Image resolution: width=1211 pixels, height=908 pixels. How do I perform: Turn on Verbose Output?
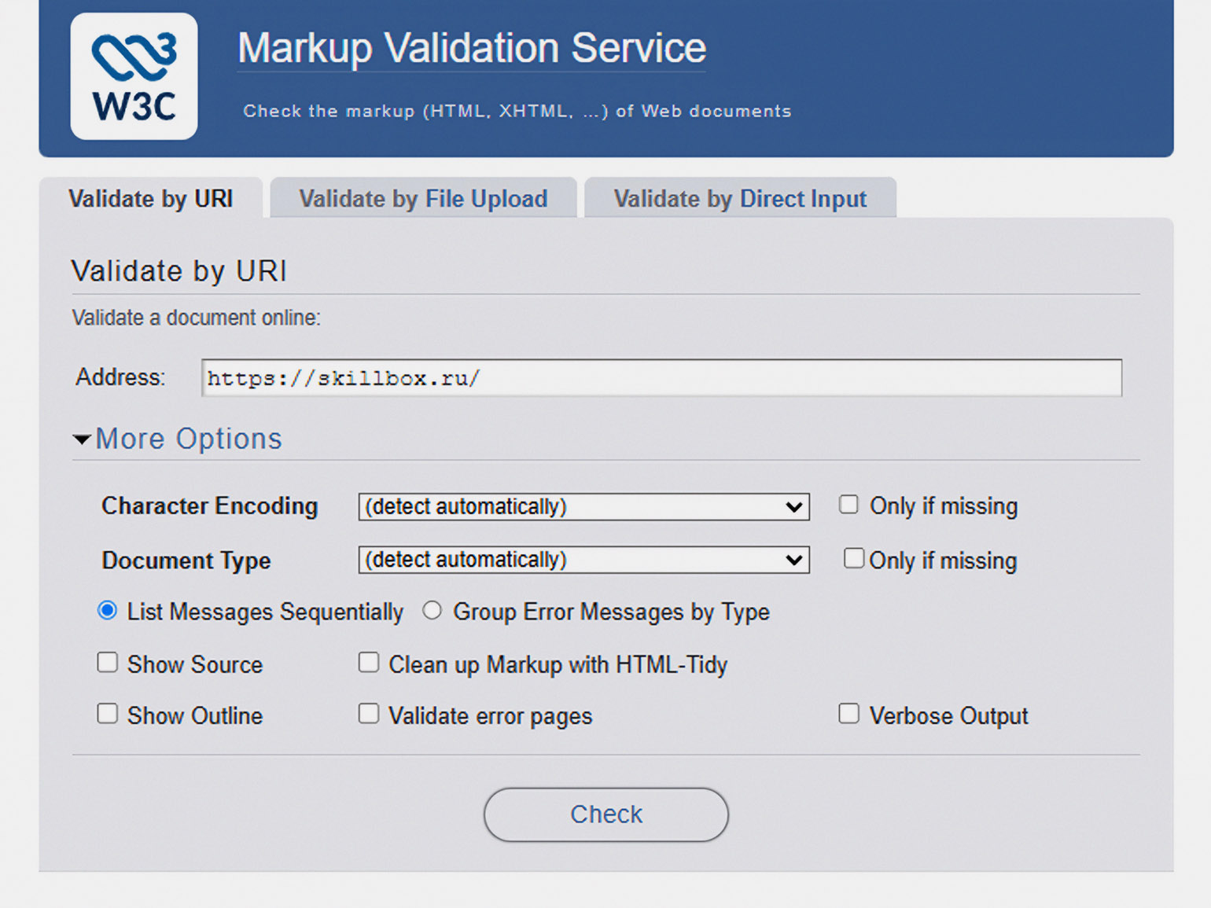[x=848, y=714]
